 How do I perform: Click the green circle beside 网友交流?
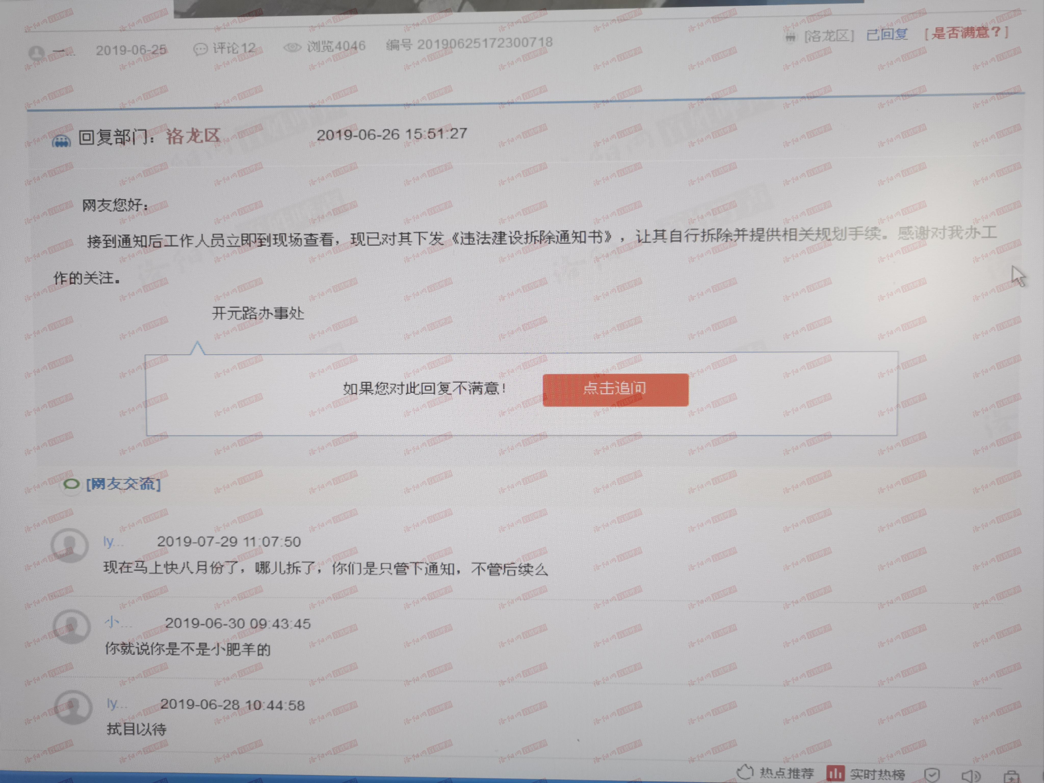click(71, 484)
